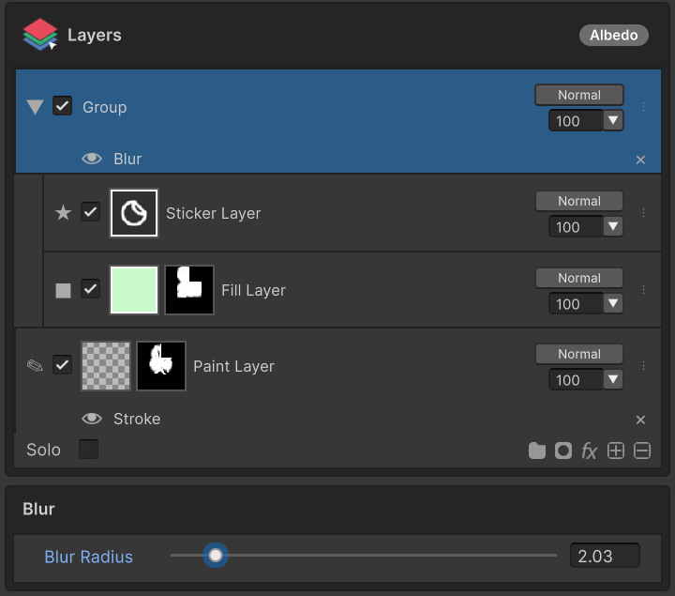Viewport: 675px width, 596px height.
Task: Open the Albedo channel selector
Action: [x=613, y=35]
